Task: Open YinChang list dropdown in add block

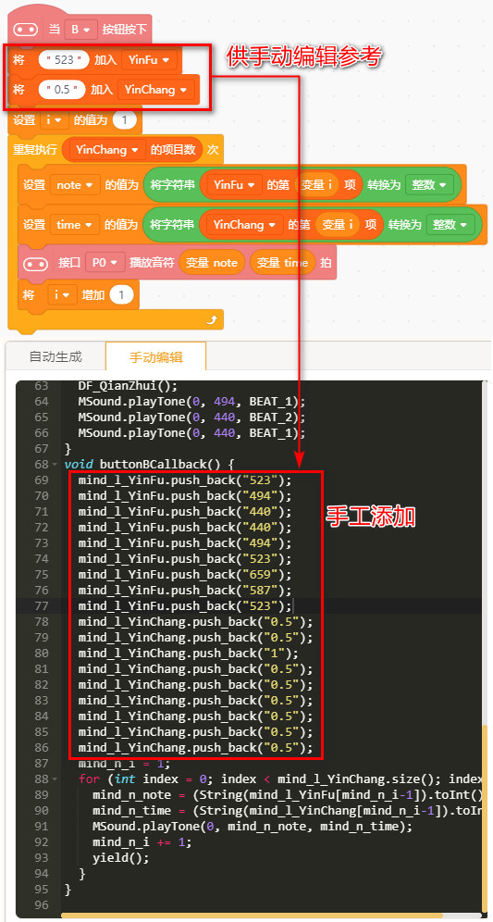Action: click(155, 90)
